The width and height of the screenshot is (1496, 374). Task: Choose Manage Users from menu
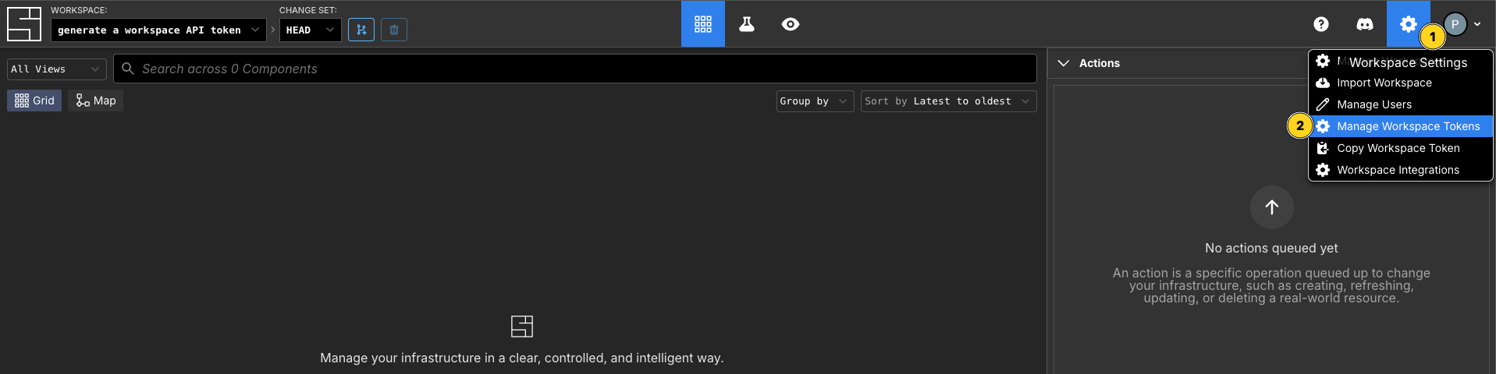(1401, 104)
